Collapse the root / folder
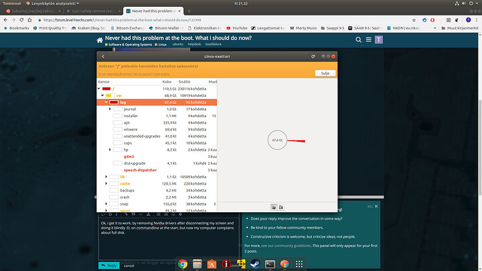Screen dimensions: 482x271 click(x=99, y=89)
